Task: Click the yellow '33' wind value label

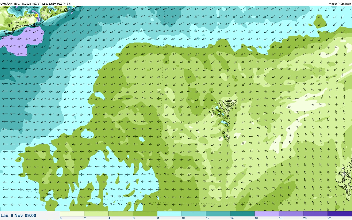Action: [36, 16]
